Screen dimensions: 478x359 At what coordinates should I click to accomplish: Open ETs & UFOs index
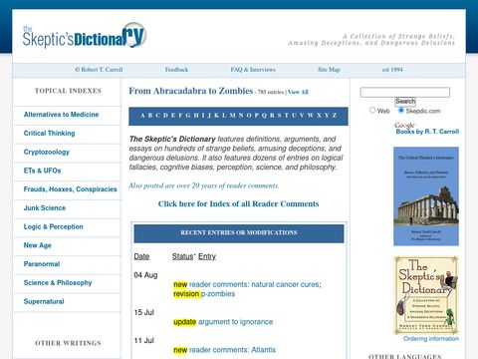[x=42, y=171]
